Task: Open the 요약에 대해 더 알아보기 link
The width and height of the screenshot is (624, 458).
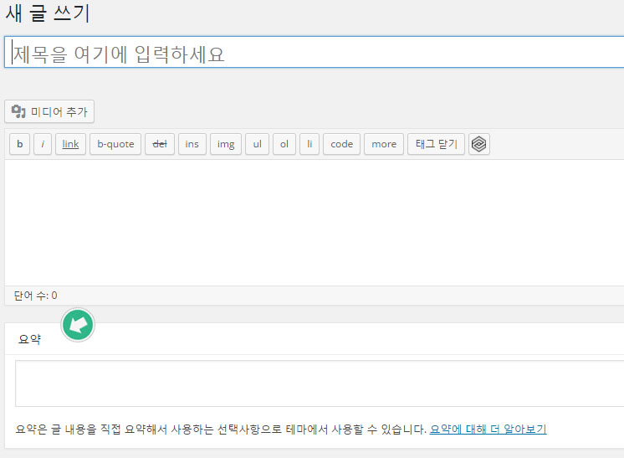Action: (488, 429)
